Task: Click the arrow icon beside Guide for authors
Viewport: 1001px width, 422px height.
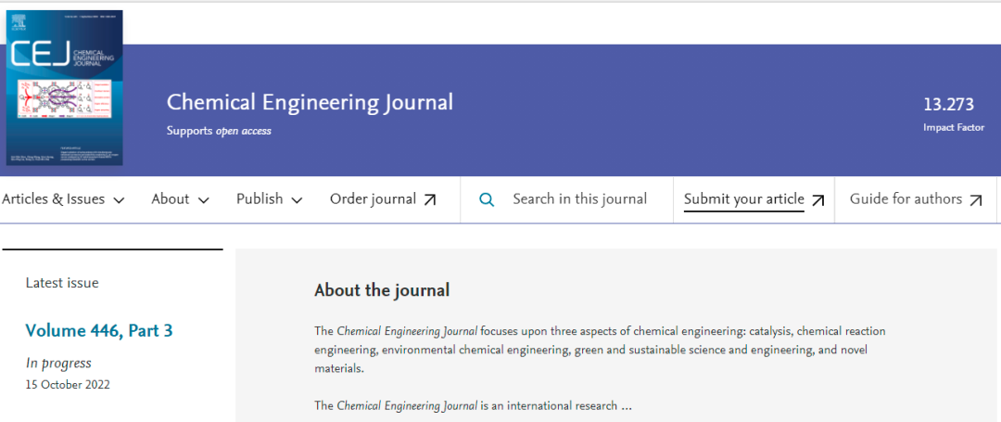Action: (x=976, y=200)
